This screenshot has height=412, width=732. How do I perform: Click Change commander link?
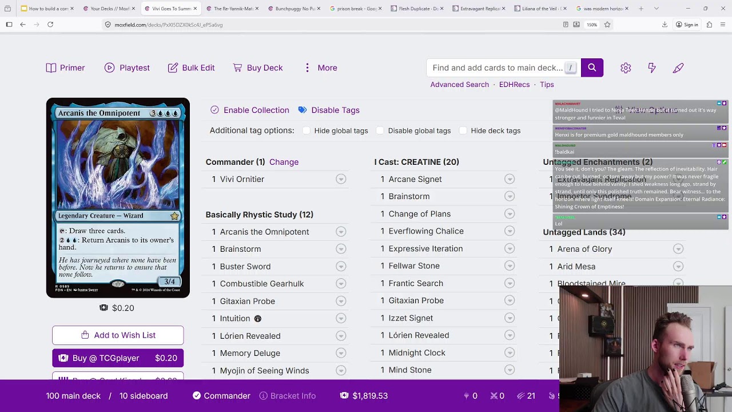tap(284, 162)
